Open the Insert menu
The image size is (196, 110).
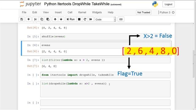58,12
